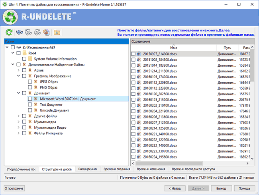
Task: Collapse the Z: (Распознанный2) drive node
Action: point(7,47)
